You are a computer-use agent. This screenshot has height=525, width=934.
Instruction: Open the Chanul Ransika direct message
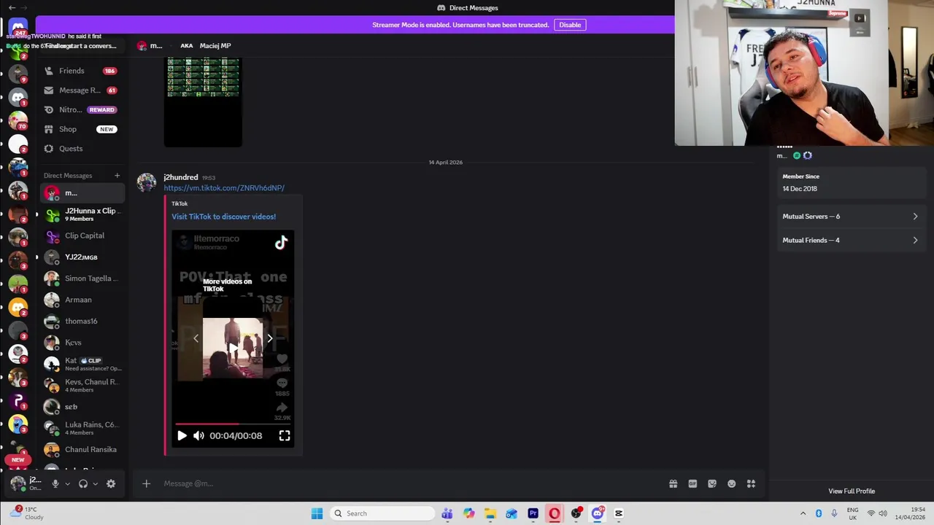click(x=82, y=449)
